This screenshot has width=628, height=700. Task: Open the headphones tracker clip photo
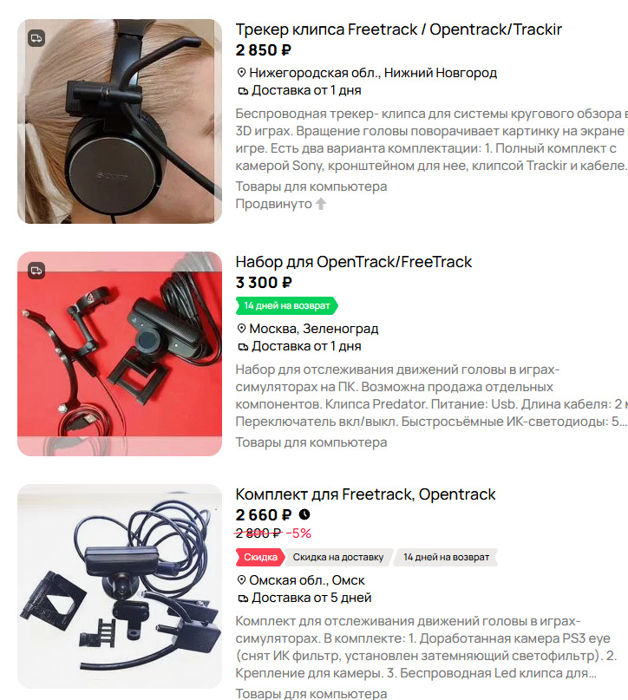tap(120, 121)
